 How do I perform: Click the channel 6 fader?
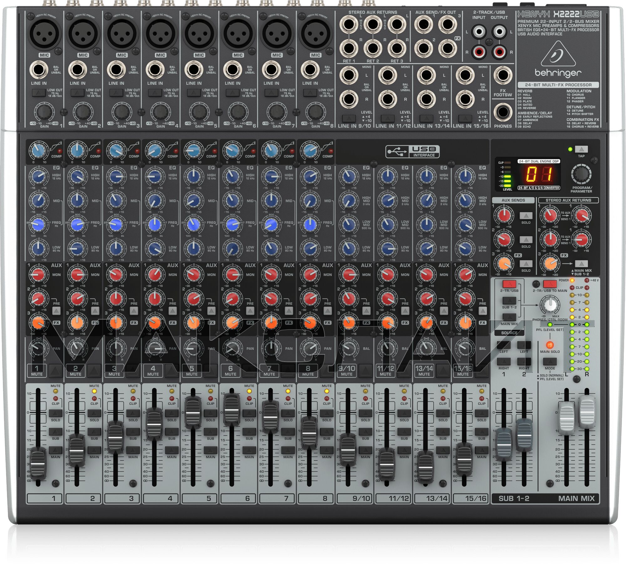[x=232, y=410]
